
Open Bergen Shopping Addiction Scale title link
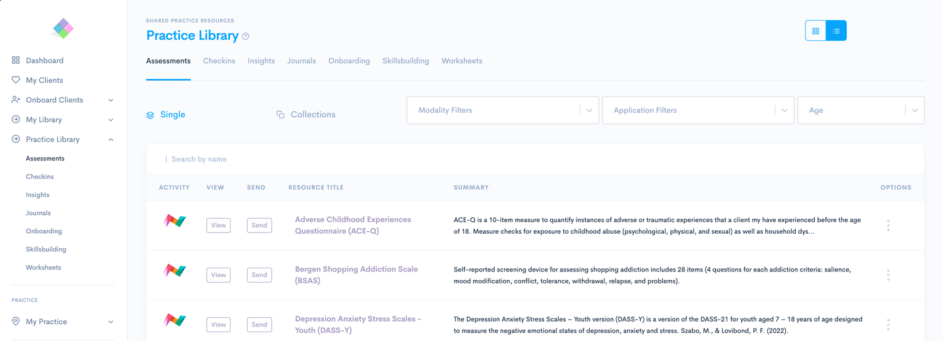click(x=356, y=275)
